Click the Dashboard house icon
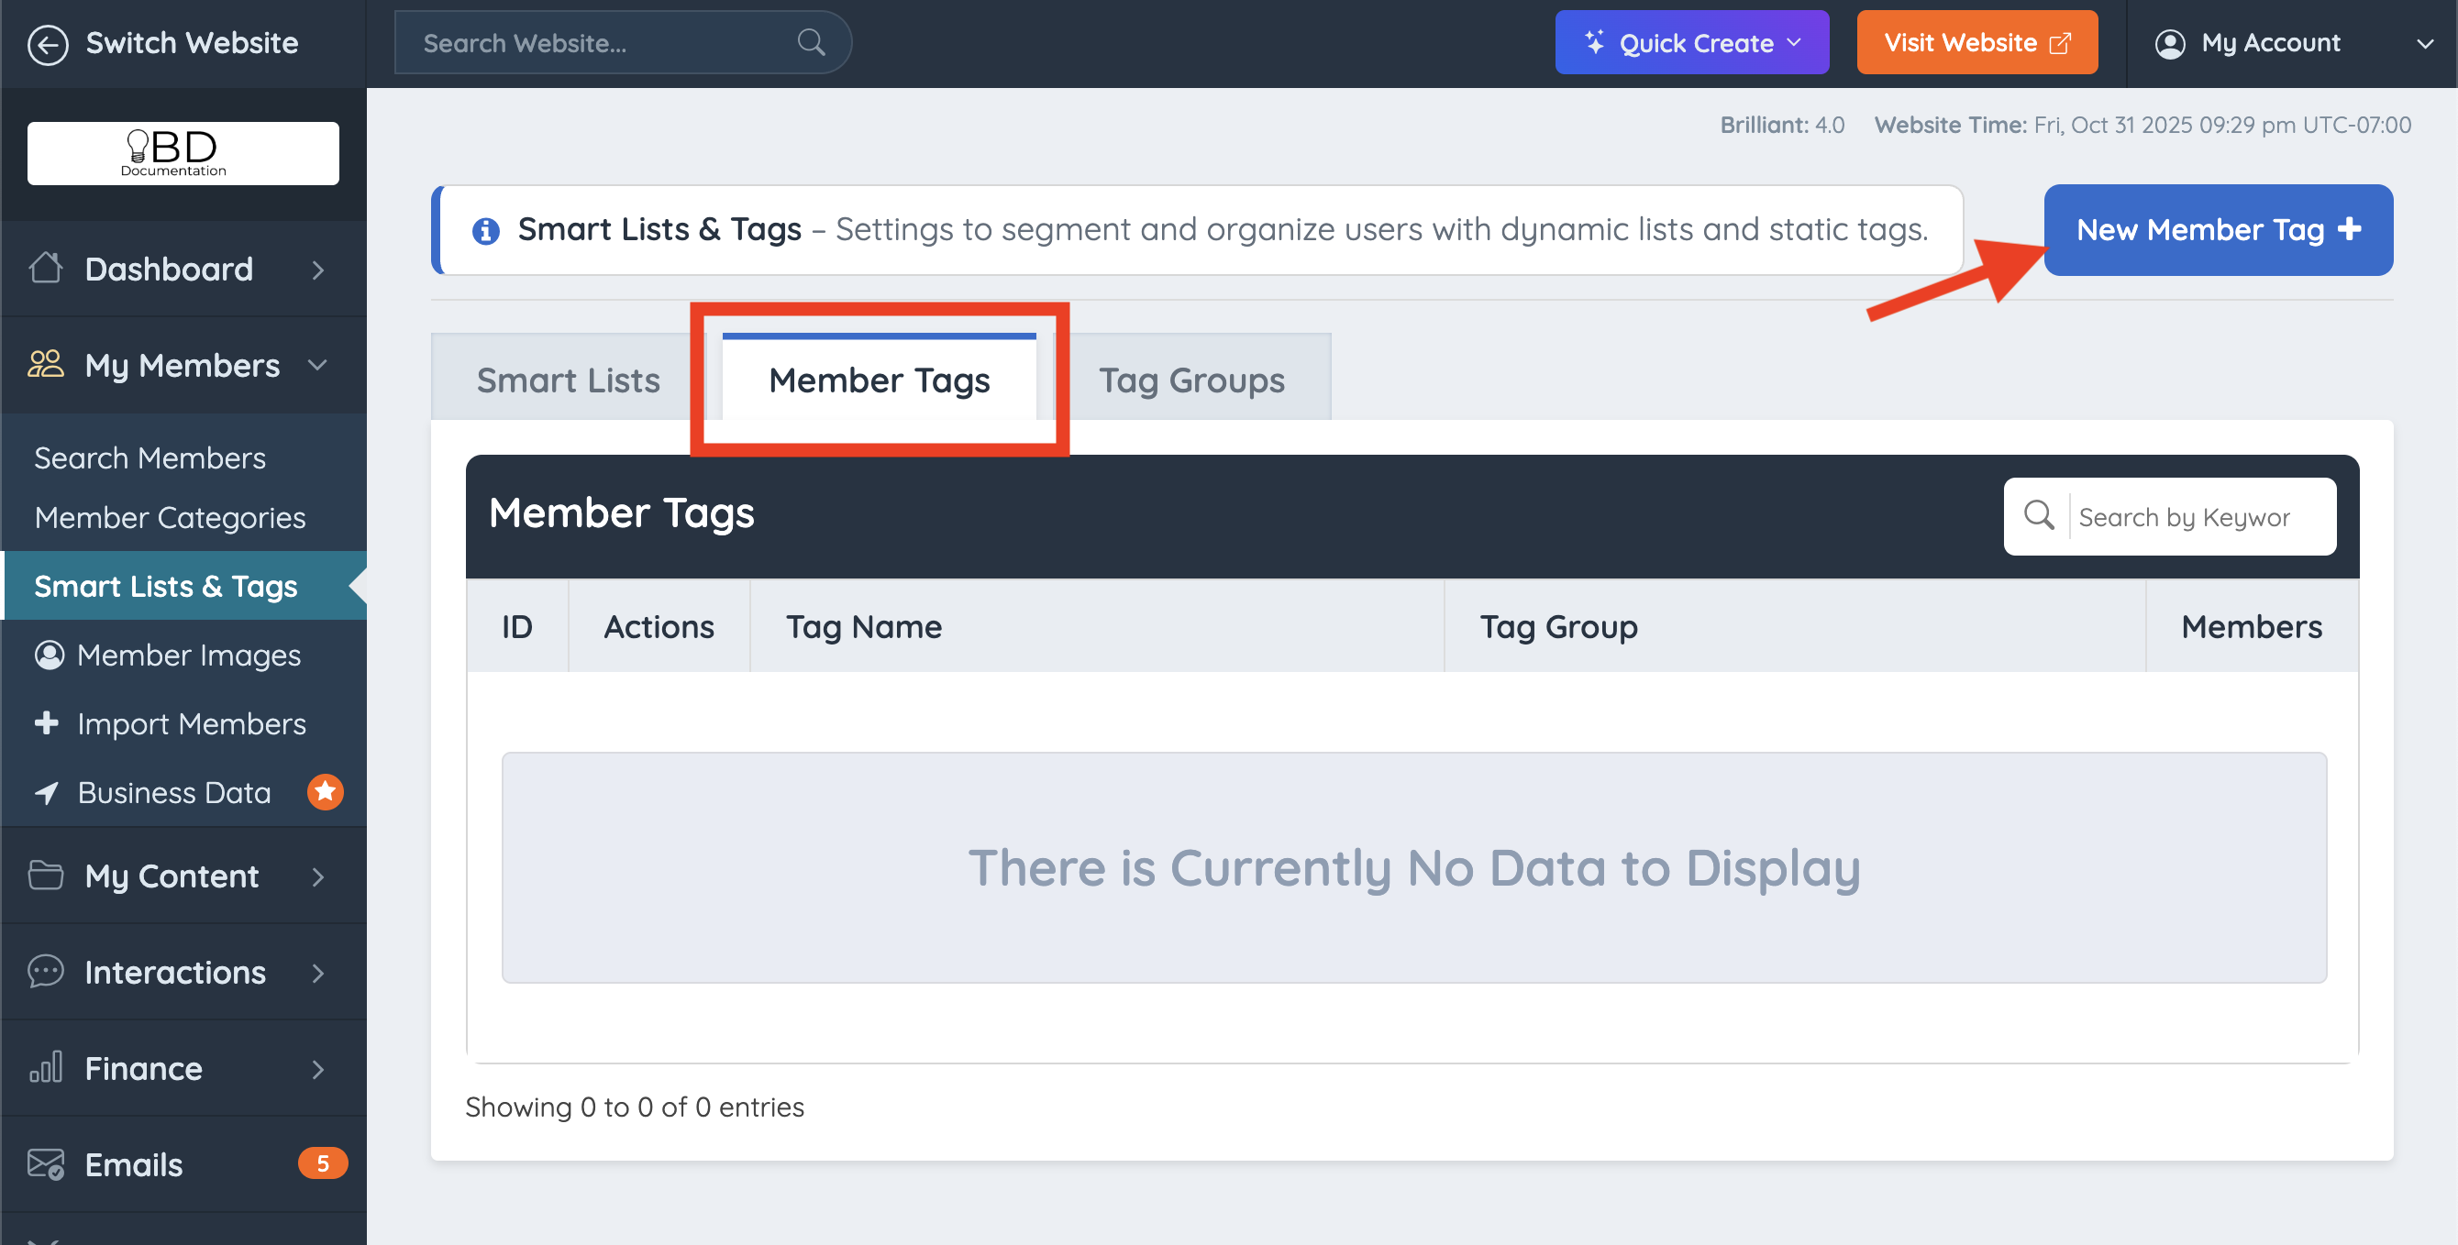This screenshot has height=1245, width=2458. tap(46, 269)
